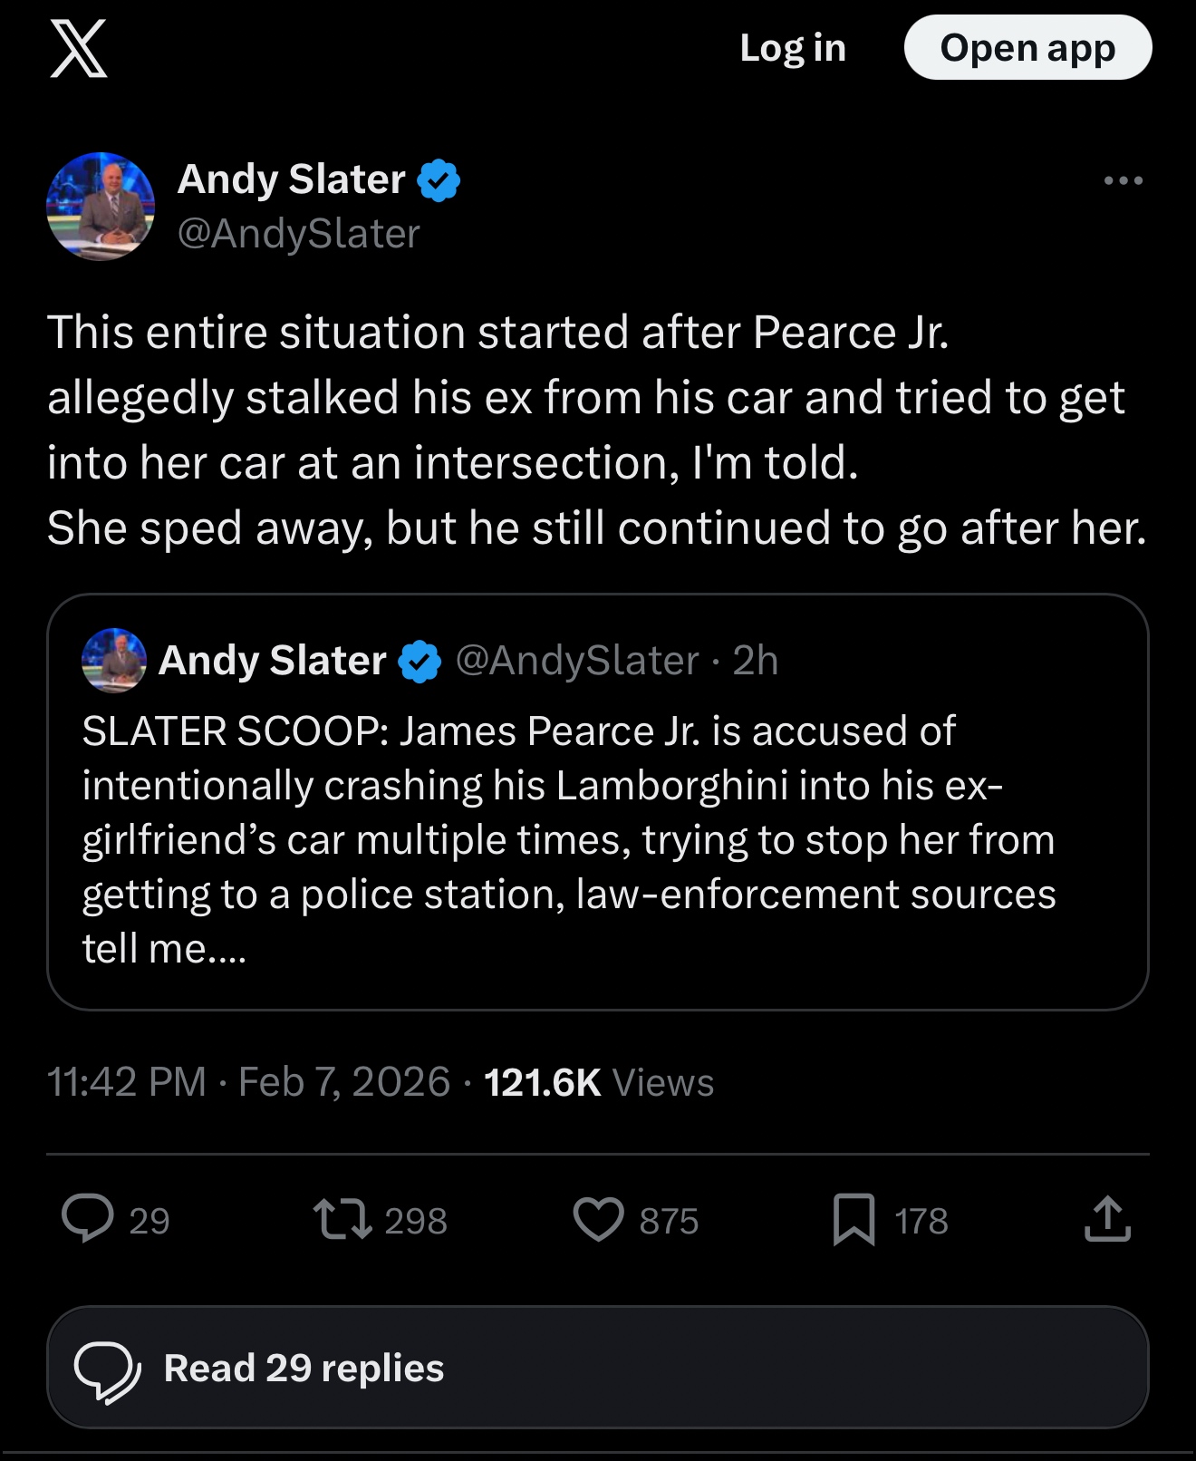Click the verified badge in the quoted tweet

pyautogui.click(x=420, y=661)
